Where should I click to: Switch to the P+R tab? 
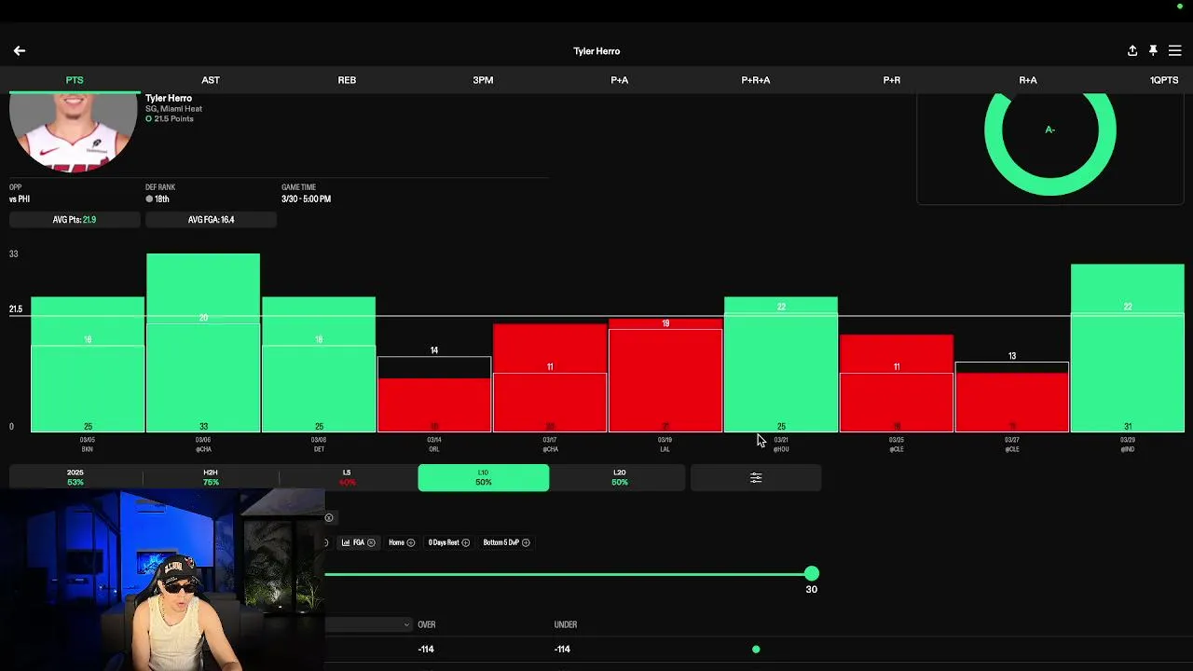pyautogui.click(x=892, y=80)
